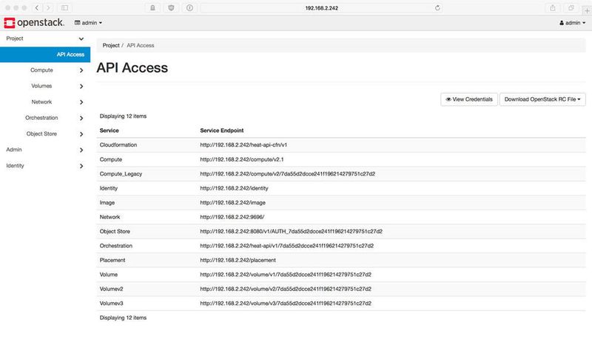This screenshot has width=592, height=351.
Task: Click the Volumev2 service name
Action: (112, 289)
